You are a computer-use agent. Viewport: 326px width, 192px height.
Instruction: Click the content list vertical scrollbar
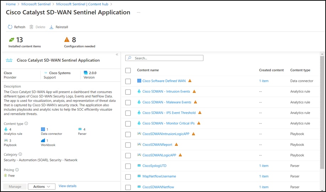pyautogui.click(x=322, y=112)
